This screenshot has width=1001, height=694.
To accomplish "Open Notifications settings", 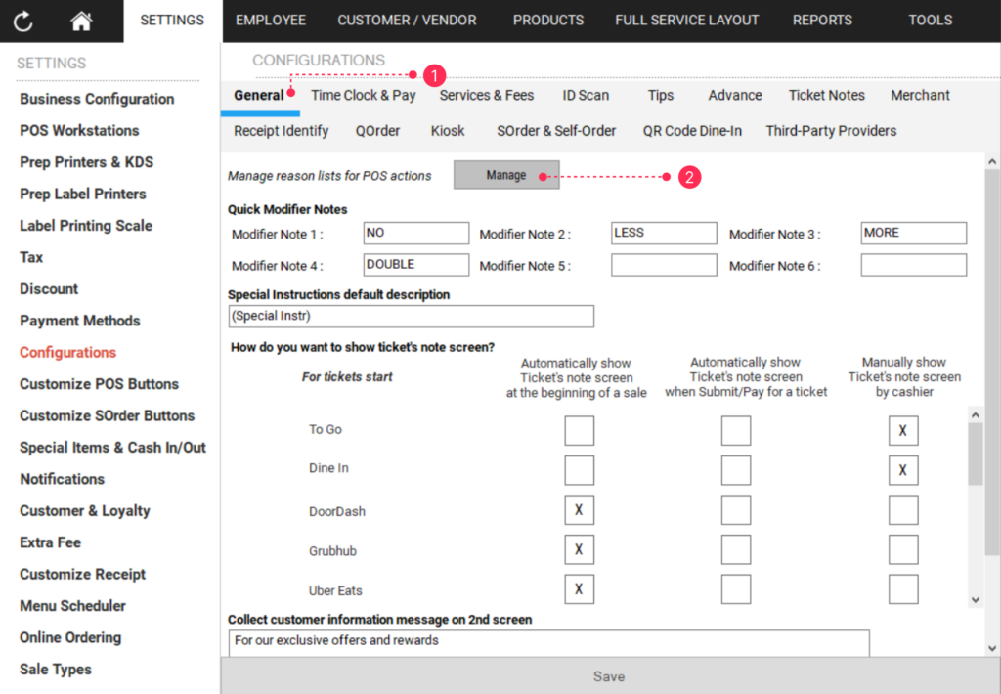I will coord(62,480).
